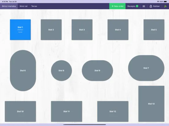Select square table Stol 5
This screenshot has width=169, height=126.
pos(154,30)
